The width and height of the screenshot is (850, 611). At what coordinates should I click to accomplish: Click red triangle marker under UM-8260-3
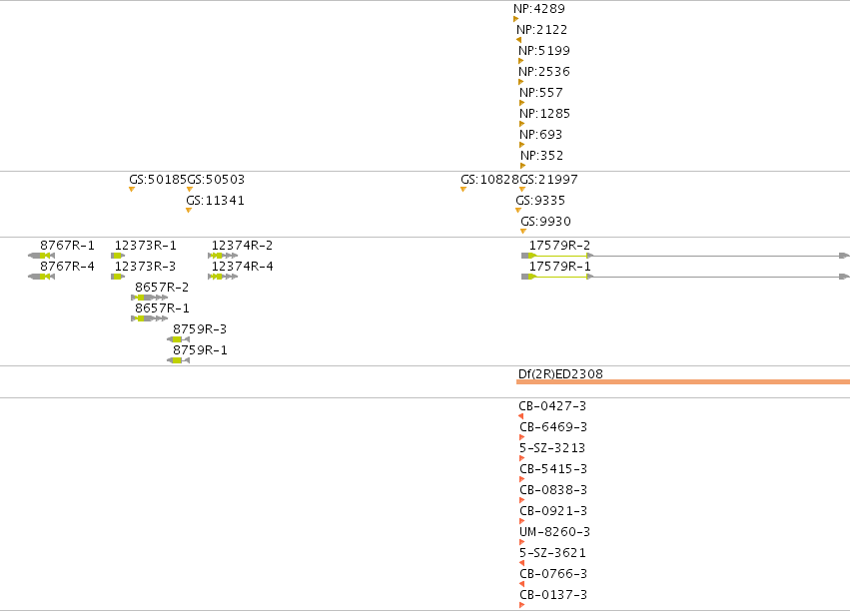[522, 542]
